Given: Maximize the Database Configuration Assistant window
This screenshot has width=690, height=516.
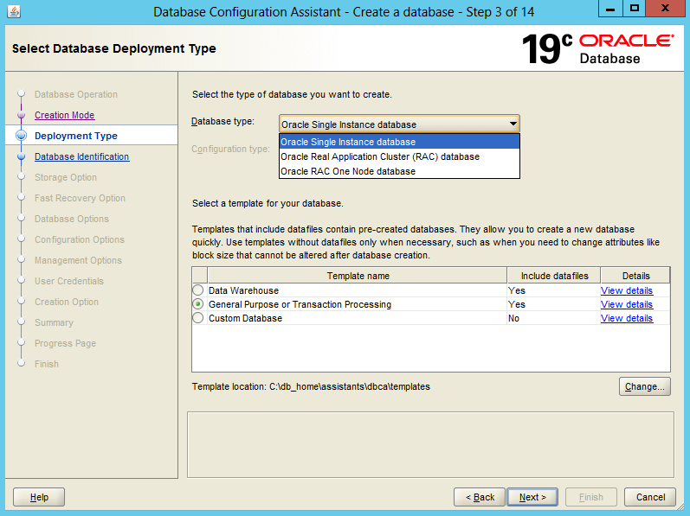Looking at the screenshot, I should tap(634, 9).
